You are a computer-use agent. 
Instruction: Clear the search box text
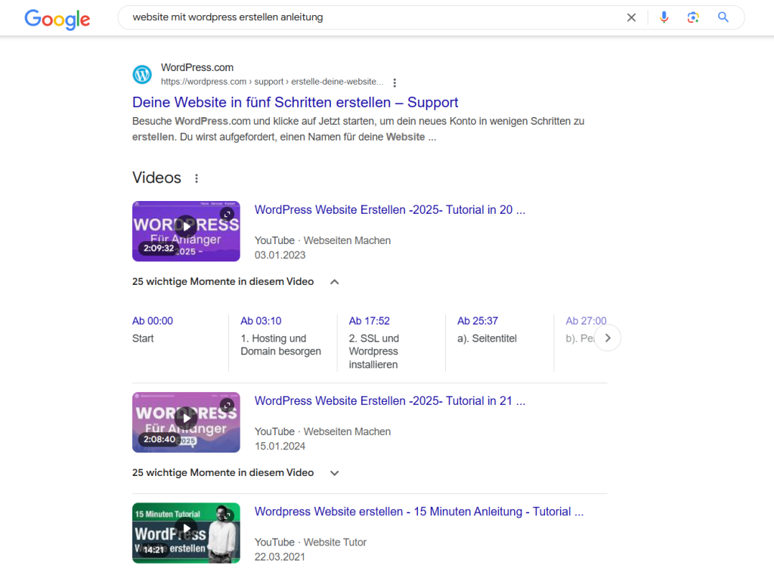coord(631,17)
